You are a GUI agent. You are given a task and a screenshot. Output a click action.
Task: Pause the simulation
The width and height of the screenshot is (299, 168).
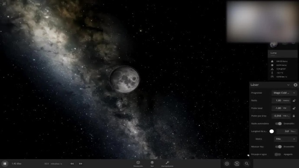[5, 164]
